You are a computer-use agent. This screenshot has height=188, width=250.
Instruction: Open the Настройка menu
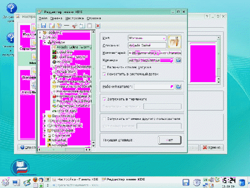tap(75, 18)
